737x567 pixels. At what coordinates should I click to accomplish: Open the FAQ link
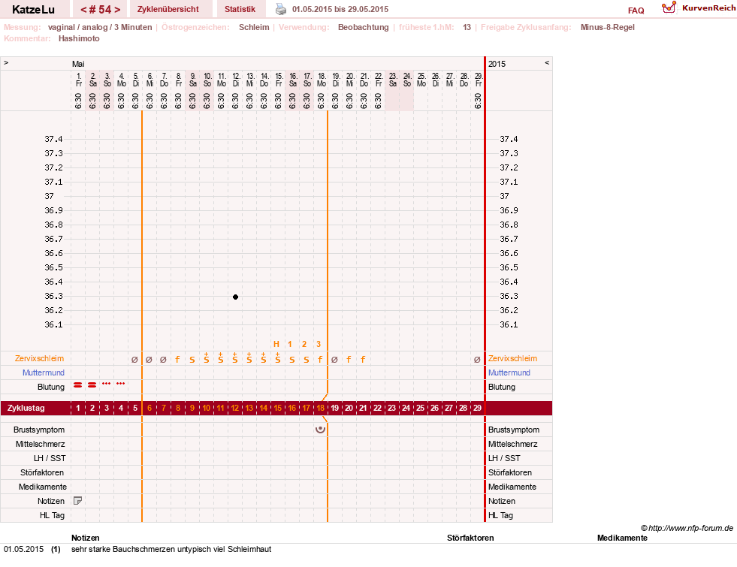636,11
